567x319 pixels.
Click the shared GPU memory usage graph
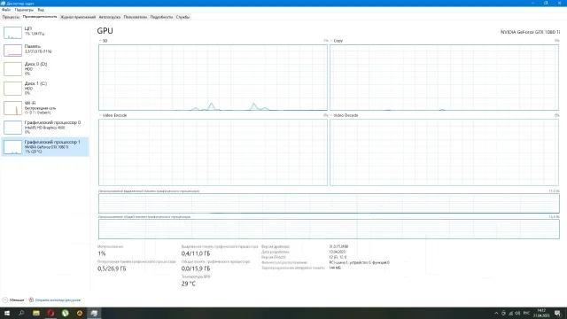(x=329, y=229)
